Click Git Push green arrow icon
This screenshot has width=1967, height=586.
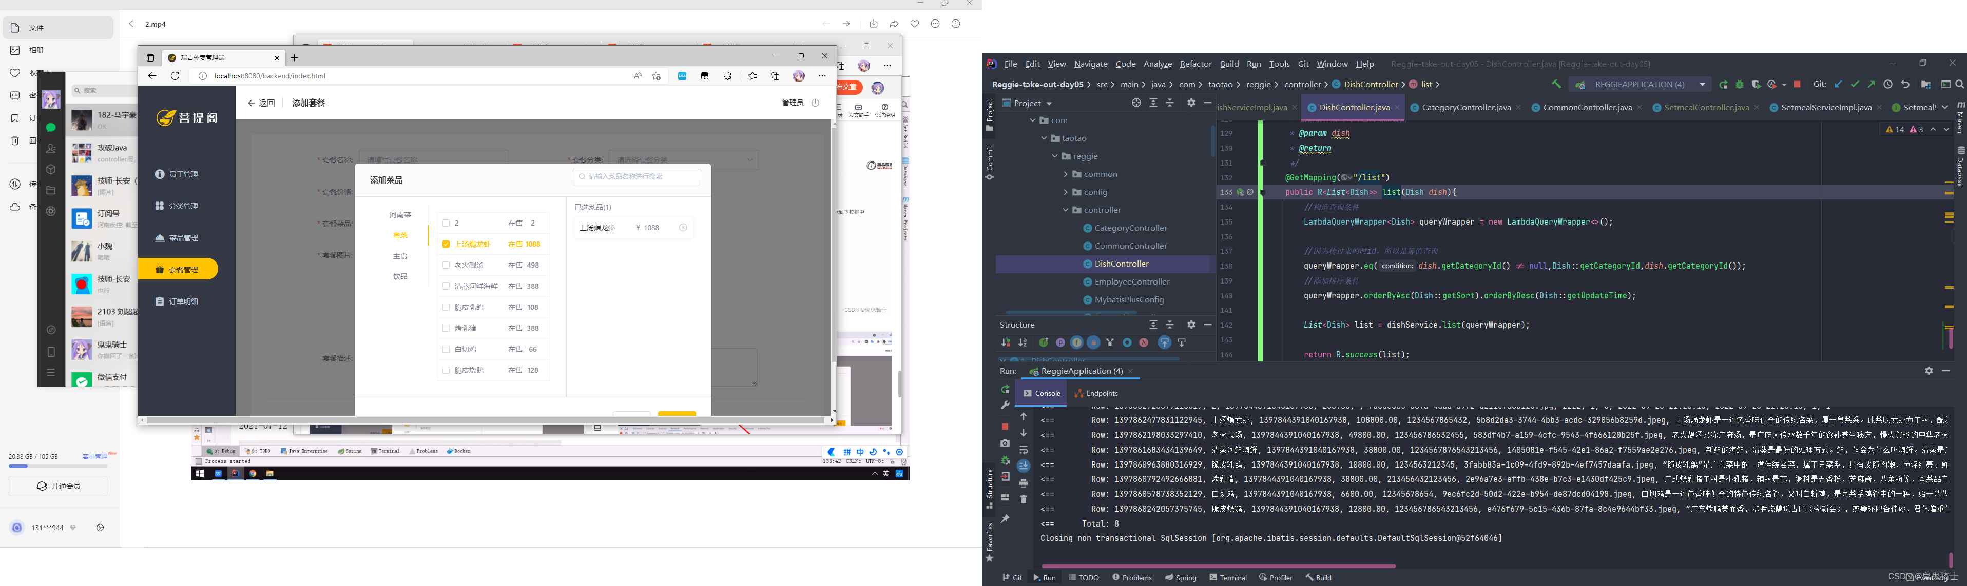pos(1871,84)
